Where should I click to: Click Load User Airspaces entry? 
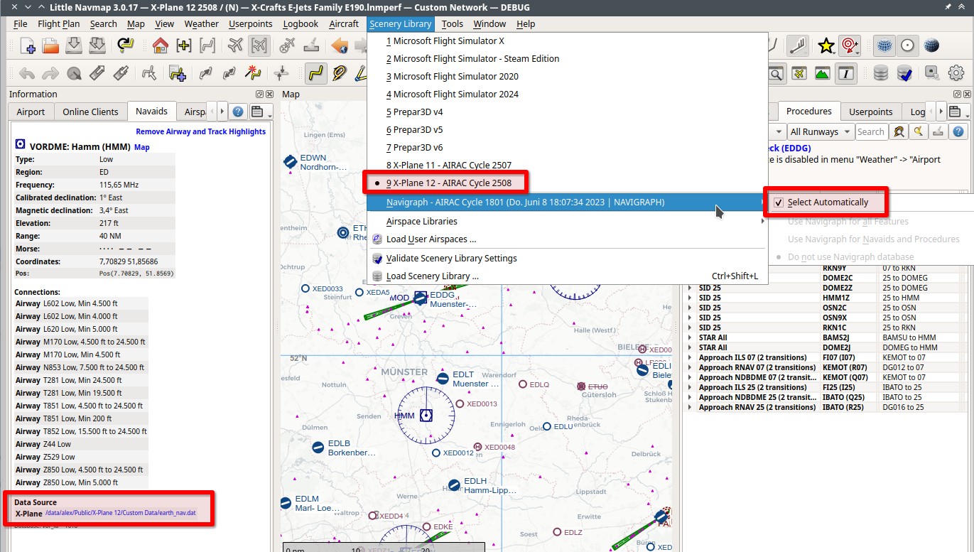click(x=431, y=239)
